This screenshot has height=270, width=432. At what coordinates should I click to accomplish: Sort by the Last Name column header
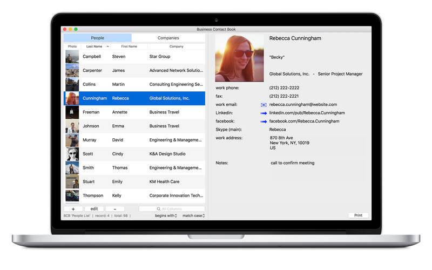click(94, 46)
